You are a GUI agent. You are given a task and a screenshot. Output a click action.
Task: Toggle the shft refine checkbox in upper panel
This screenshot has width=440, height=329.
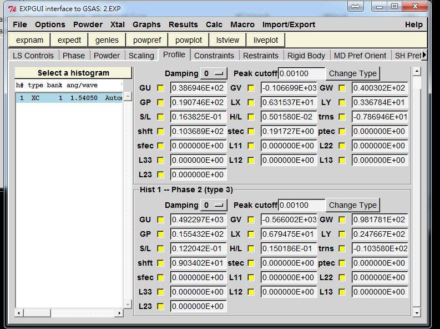[x=160, y=132]
